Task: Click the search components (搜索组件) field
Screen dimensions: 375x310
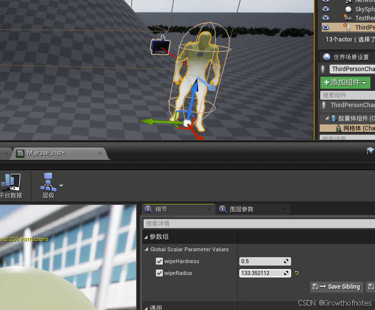Action: [347, 95]
